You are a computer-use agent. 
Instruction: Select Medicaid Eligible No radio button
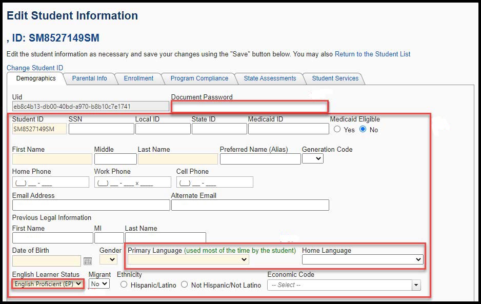[363, 130]
